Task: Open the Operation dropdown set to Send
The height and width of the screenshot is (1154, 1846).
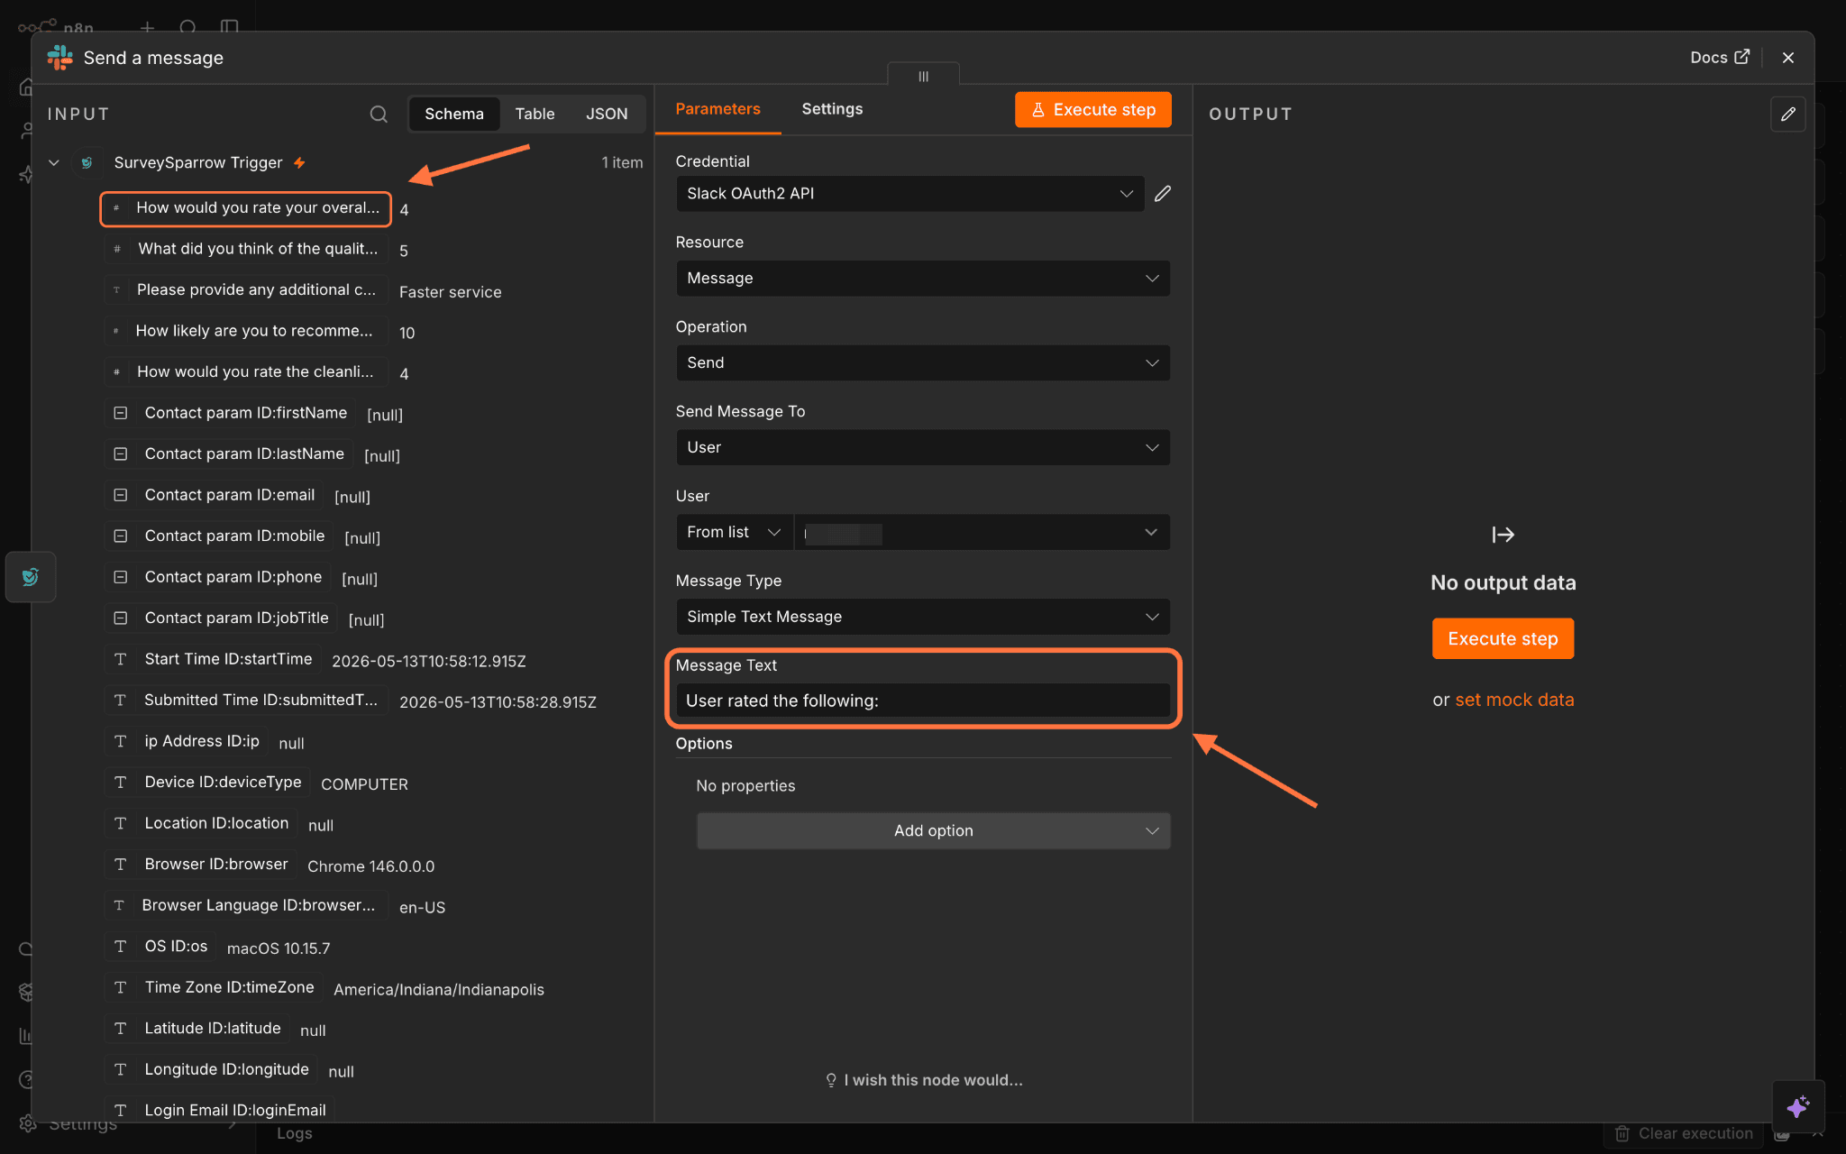Action: [x=923, y=363]
